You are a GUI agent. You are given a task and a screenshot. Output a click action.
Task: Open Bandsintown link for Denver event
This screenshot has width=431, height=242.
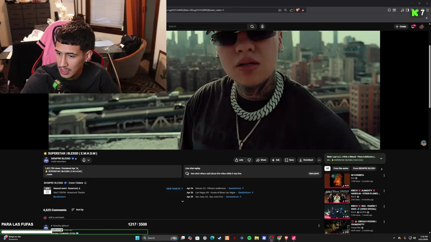pyautogui.click(x=236, y=189)
